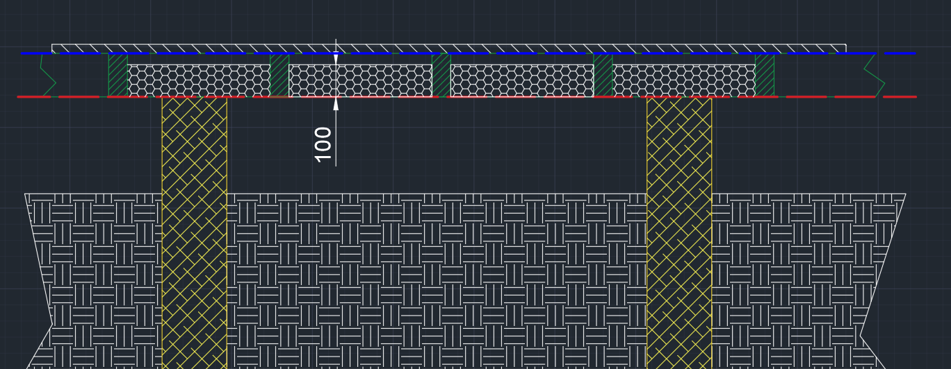
Task: Click the right green break line symbol
Action: pos(875,75)
